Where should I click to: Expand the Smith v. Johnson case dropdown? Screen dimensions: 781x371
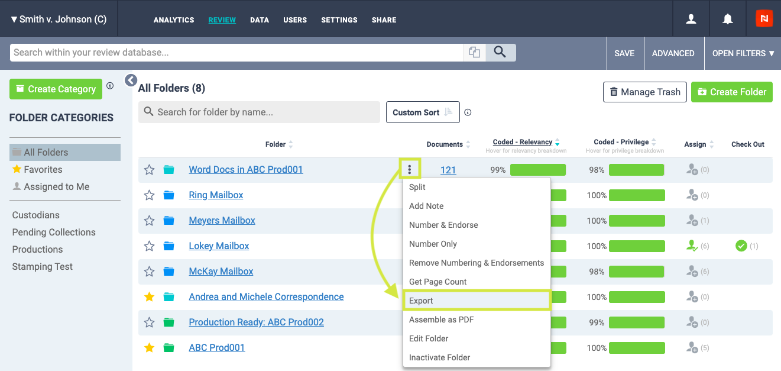(x=59, y=19)
